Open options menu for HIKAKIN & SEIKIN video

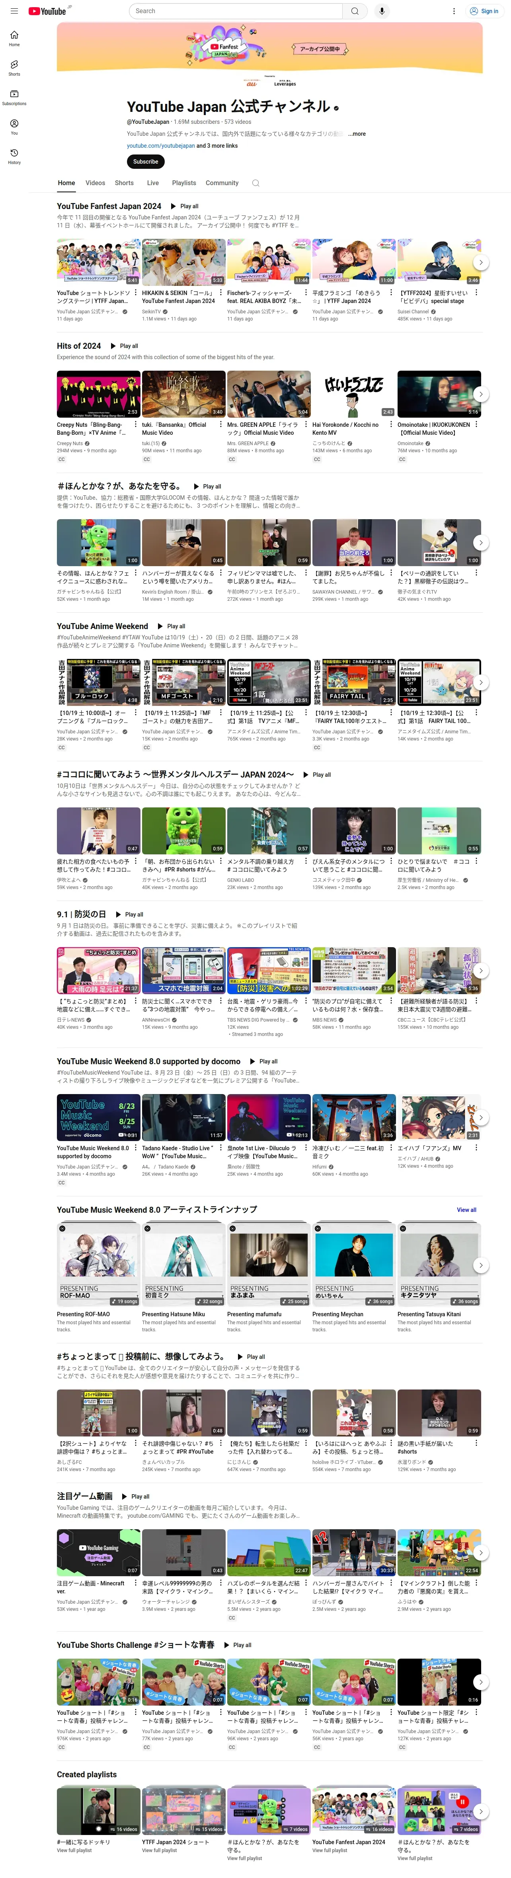click(x=221, y=292)
